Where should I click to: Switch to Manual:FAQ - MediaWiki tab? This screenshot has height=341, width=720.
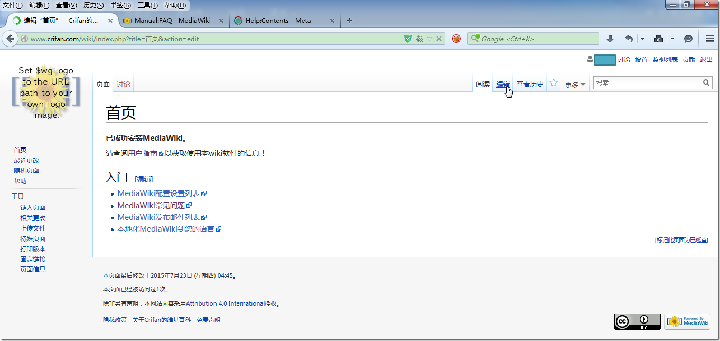pyautogui.click(x=173, y=21)
